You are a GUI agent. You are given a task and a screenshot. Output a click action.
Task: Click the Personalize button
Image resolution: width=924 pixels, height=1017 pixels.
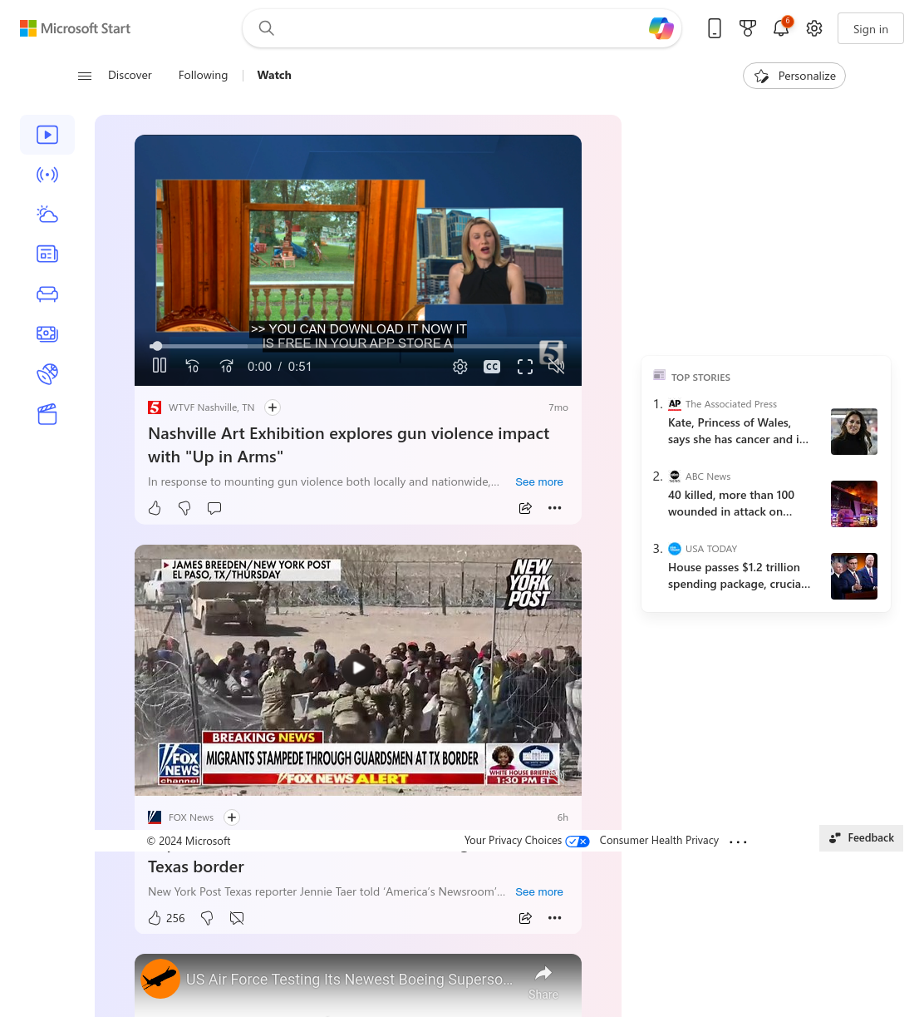click(x=794, y=76)
